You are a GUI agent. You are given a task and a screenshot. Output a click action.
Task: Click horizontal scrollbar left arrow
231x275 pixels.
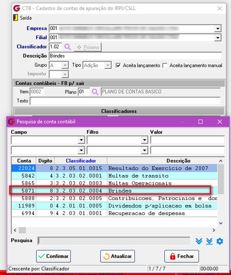click(x=15, y=230)
